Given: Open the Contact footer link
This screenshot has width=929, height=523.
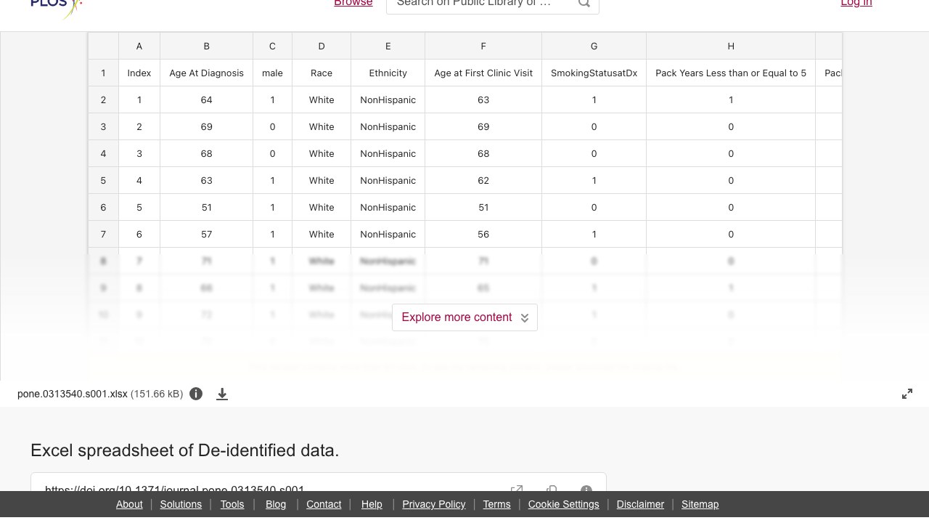Looking at the screenshot, I should coord(324,504).
